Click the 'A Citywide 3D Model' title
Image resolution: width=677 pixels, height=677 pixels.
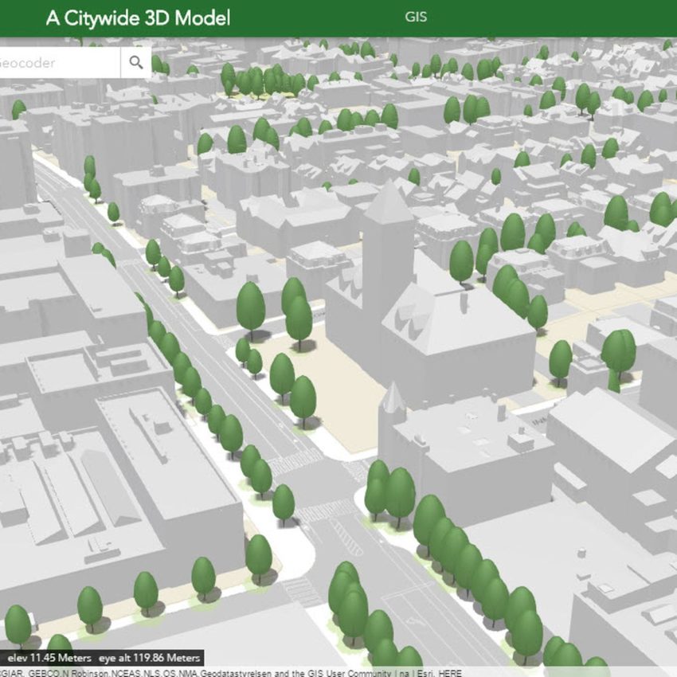point(138,18)
